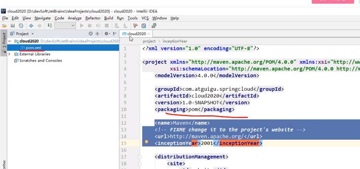Click the packaging value pom
Screen dimensions: 360x169
pos(193,109)
